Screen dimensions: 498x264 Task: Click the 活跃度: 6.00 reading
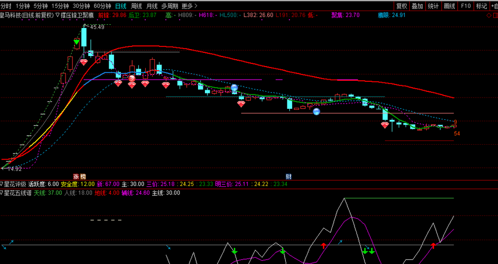coord(43,184)
